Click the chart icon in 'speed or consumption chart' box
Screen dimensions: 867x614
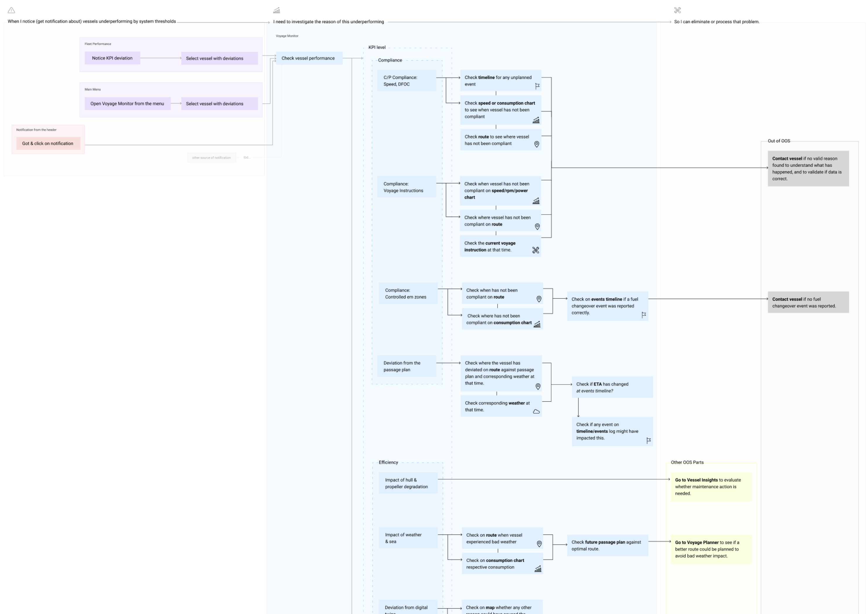click(536, 120)
